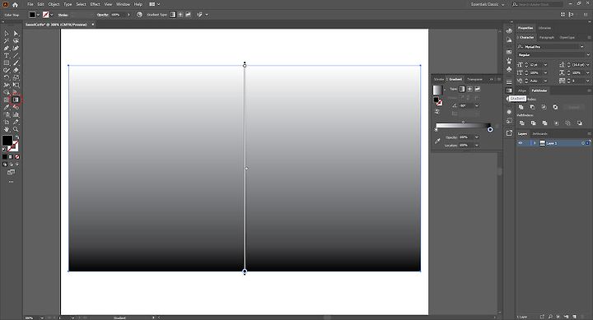Viewport: 593px width, 320px height.
Task: Open the Essentials Classic workspace dropdown
Action: [x=488, y=5]
